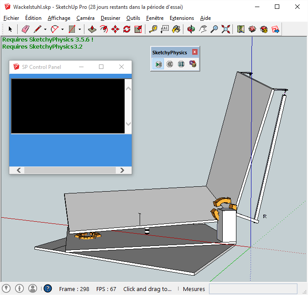
Task: Select the arrow Select tool
Action: coord(10,29)
